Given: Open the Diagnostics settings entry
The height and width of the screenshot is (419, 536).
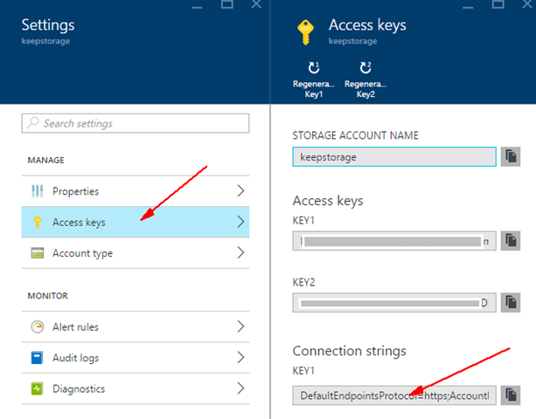Looking at the screenshot, I should pos(79,389).
